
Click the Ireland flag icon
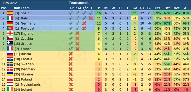point(10,89)
